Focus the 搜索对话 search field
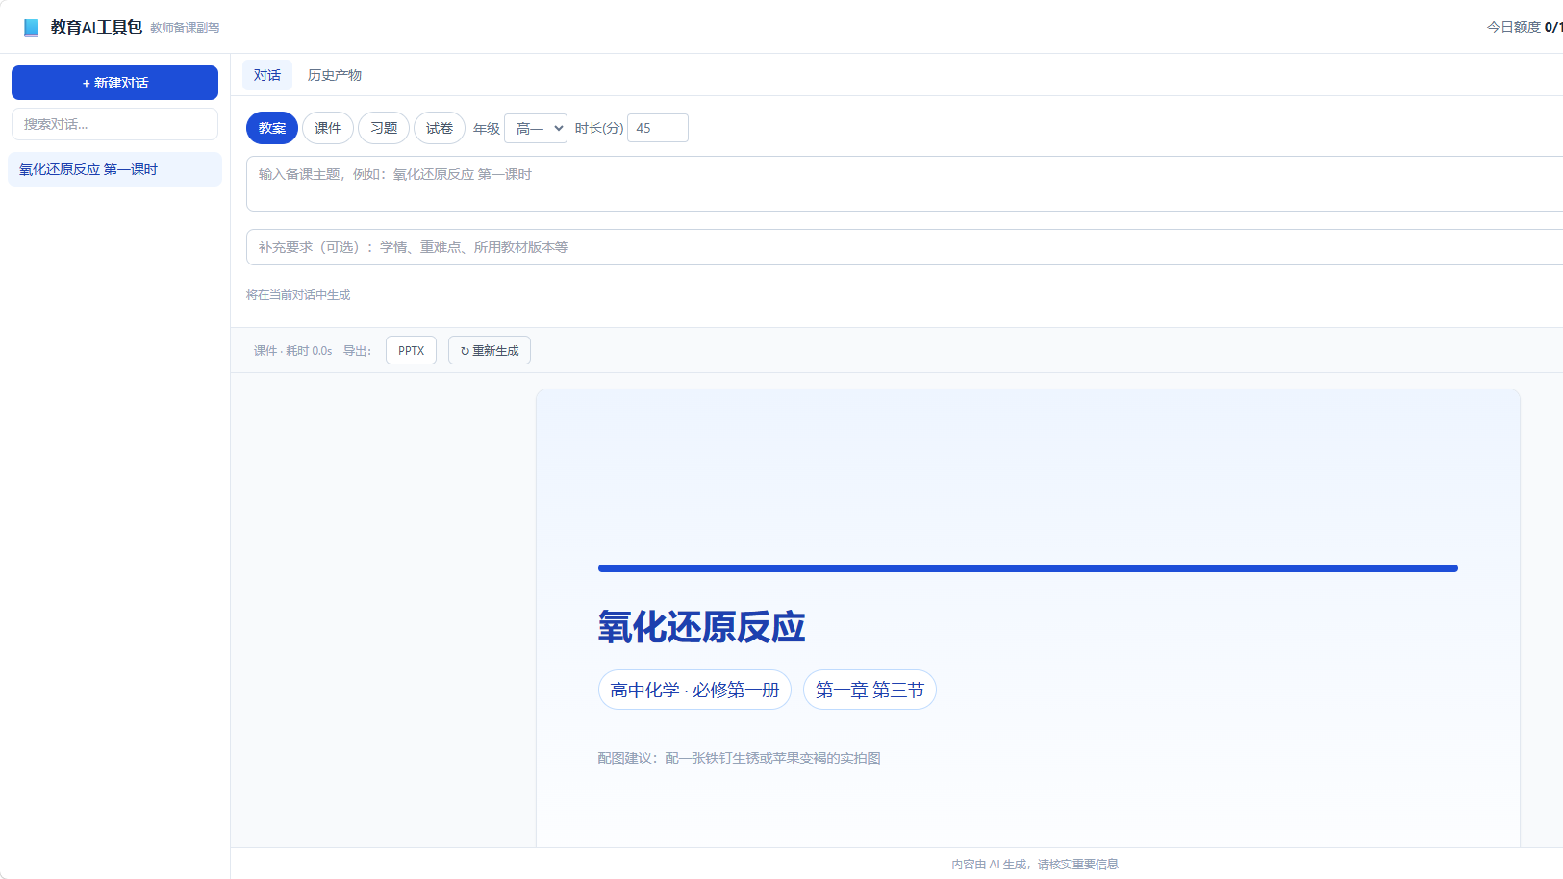The height and width of the screenshot is (879, 1563). pos(114,124)
